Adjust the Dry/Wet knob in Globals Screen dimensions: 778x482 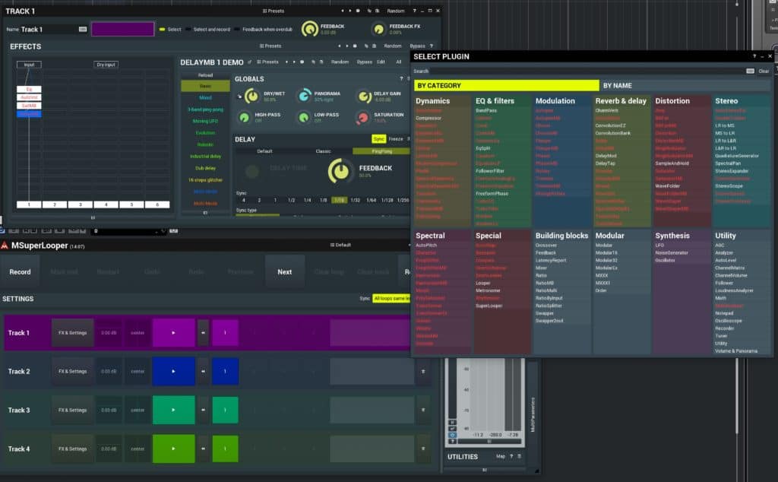coord(252,96)
